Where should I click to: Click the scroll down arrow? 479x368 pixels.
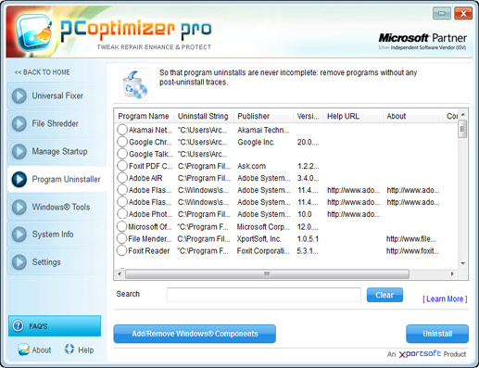point(462,263)
